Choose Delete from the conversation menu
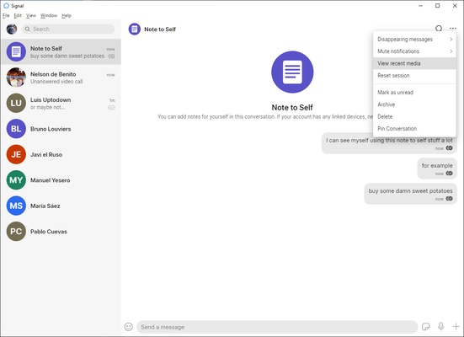The image size is (464, 337). (x=414, y=116)
